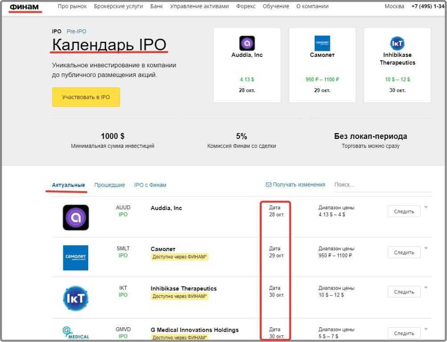Expand the Самолет row chevron

click(x=426, y=248)
